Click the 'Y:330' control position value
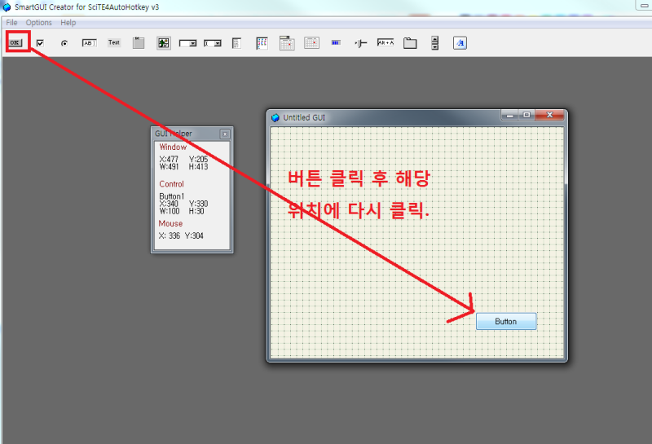The width and height of the screenshot is (652, 444). coord(198,204)
